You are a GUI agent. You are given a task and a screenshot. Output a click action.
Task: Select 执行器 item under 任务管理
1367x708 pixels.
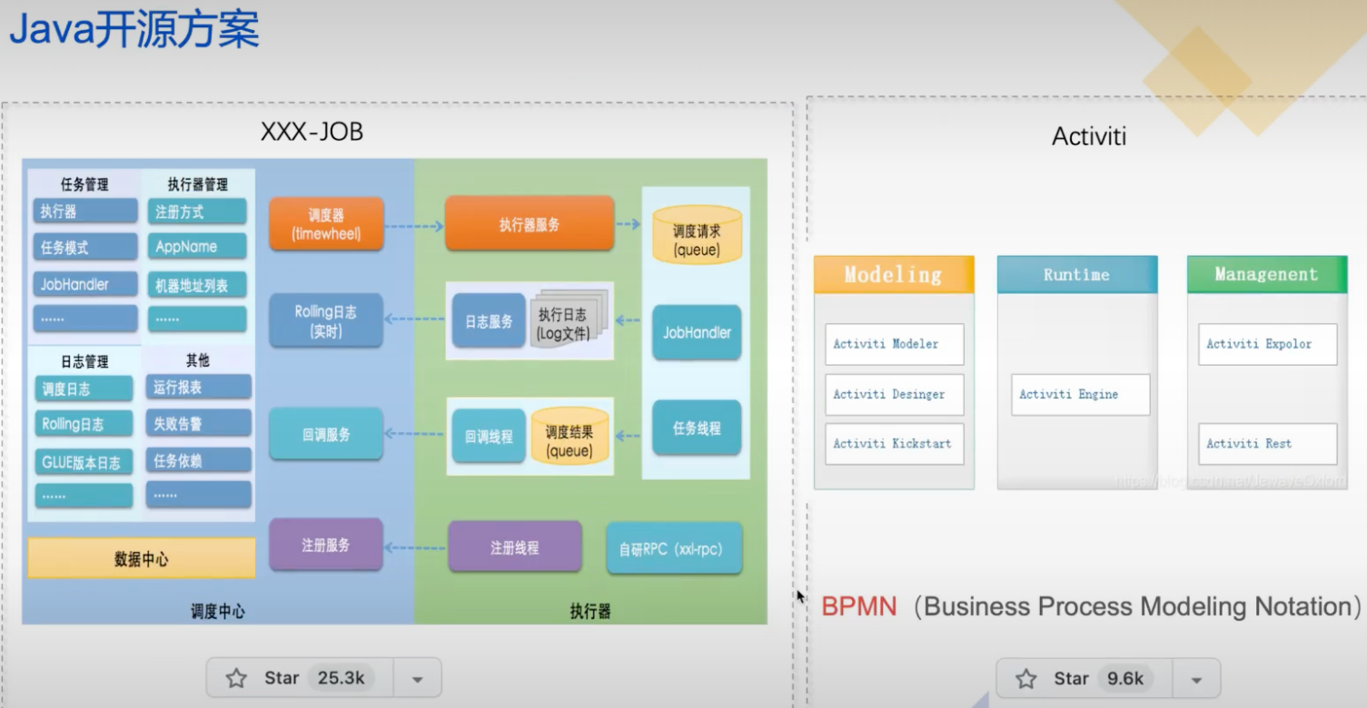point(85,211)
